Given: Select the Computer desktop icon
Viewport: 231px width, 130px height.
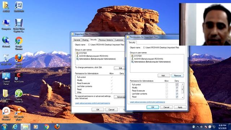Looking at the screenshot, I should 6,25.
